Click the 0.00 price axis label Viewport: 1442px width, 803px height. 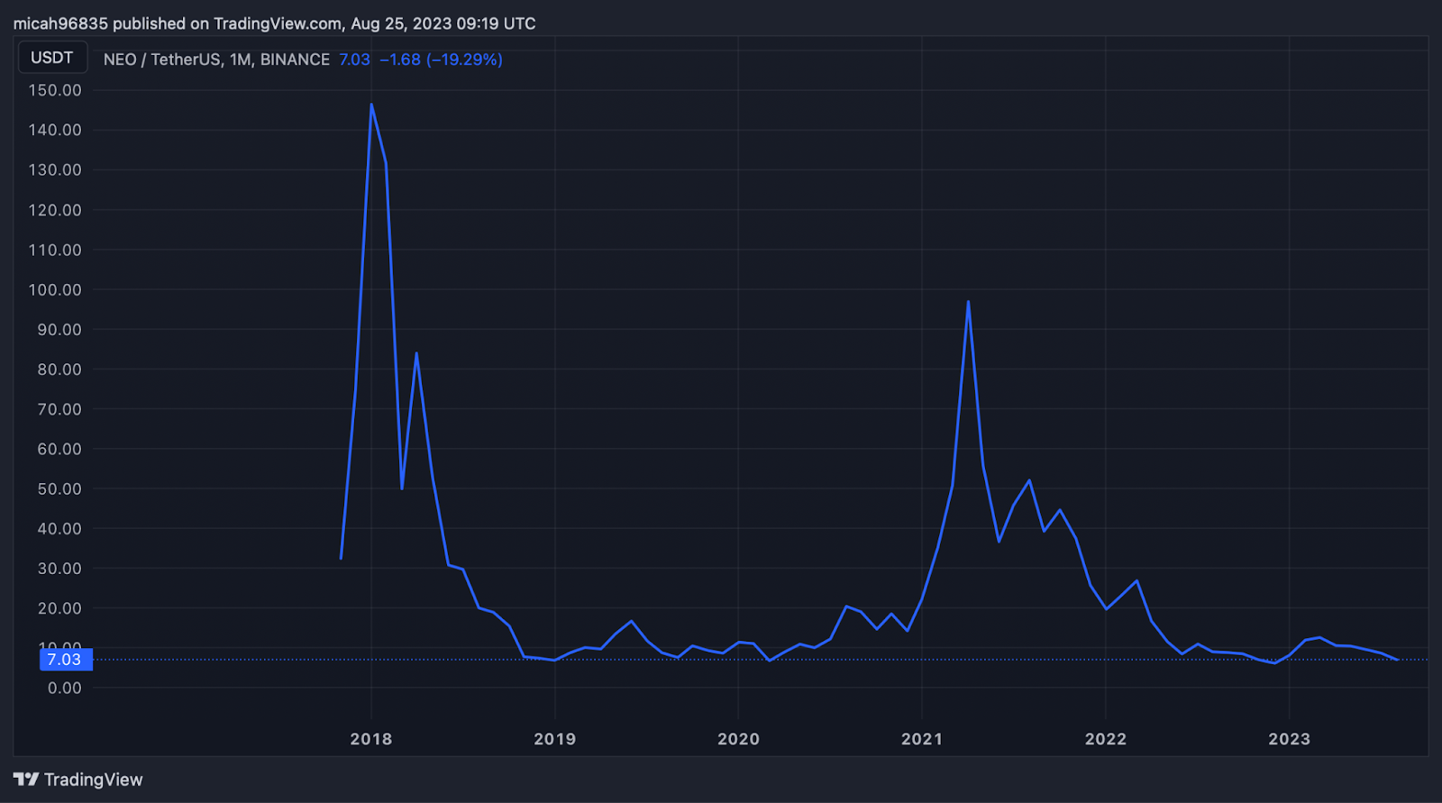click(64, 688)
